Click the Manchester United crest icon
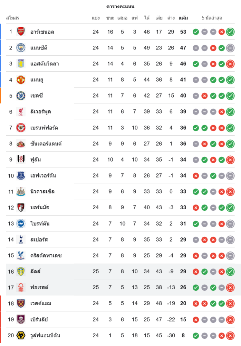 coord(21,80)
